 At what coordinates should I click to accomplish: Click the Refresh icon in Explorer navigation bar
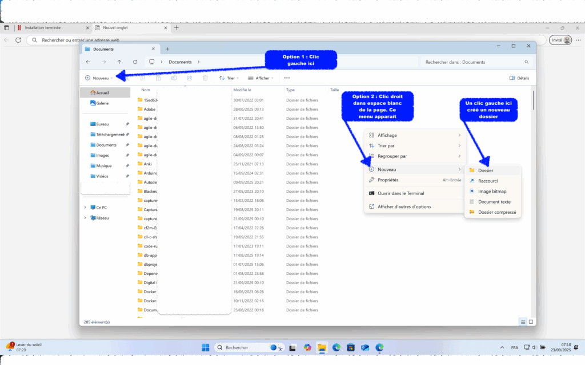coord(135,62)
